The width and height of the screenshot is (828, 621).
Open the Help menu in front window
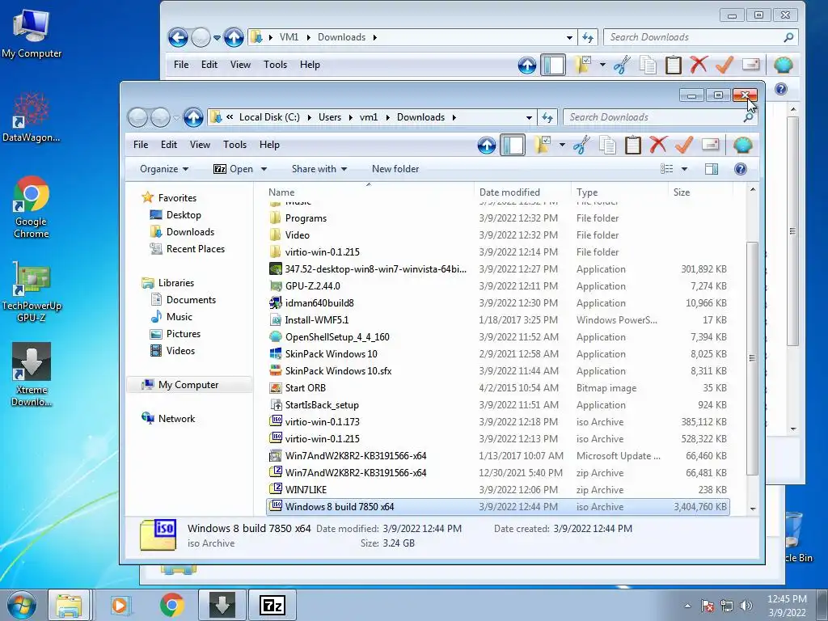coord(269,145)
